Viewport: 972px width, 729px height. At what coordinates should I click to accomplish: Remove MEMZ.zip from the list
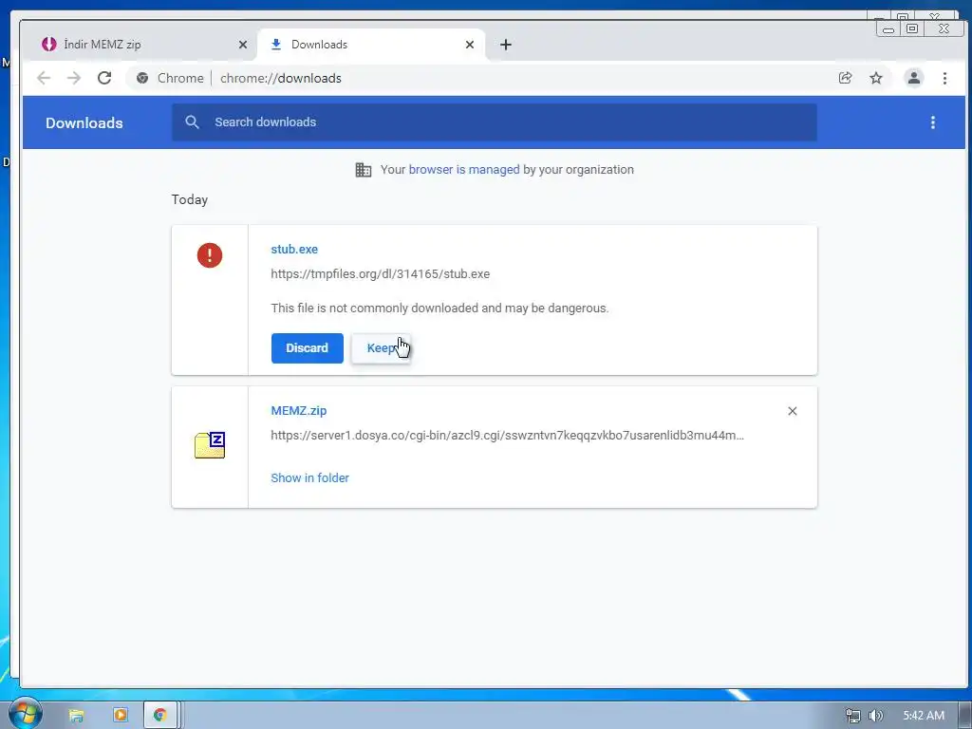pos(793,411)
